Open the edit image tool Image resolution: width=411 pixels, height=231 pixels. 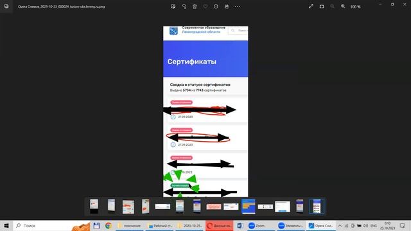(x=173, y=6)
